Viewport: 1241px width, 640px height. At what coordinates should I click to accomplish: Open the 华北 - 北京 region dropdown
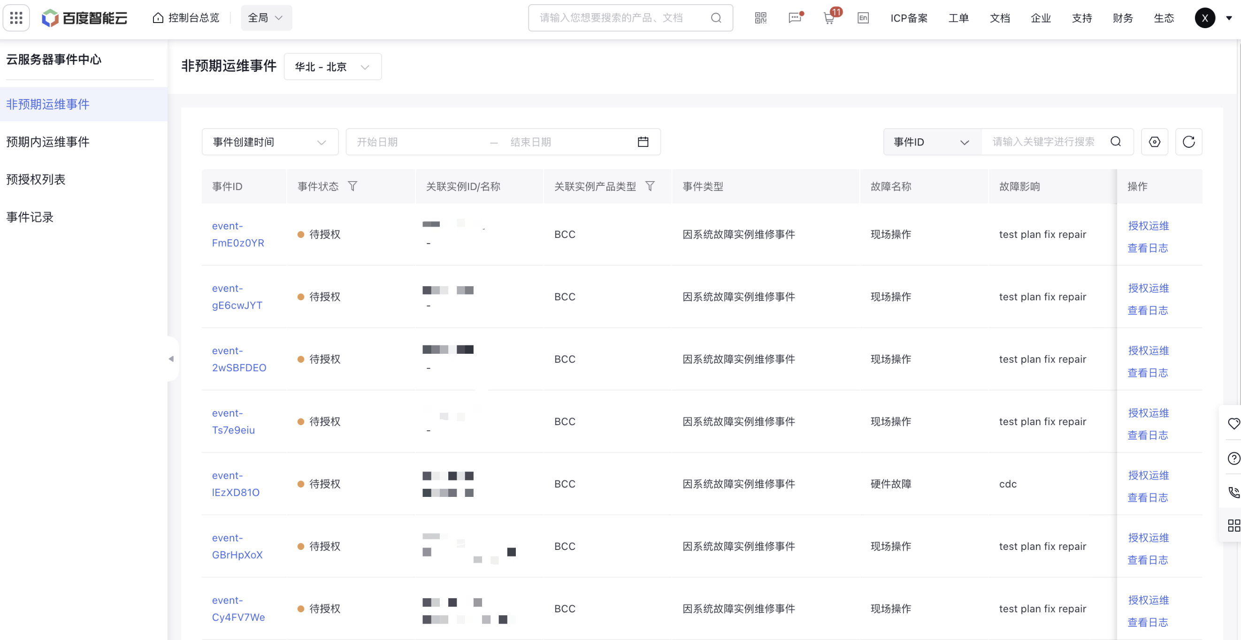(332, 67)
